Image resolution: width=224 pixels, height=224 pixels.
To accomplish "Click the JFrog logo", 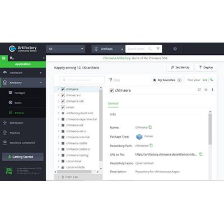I will [9, 171].
